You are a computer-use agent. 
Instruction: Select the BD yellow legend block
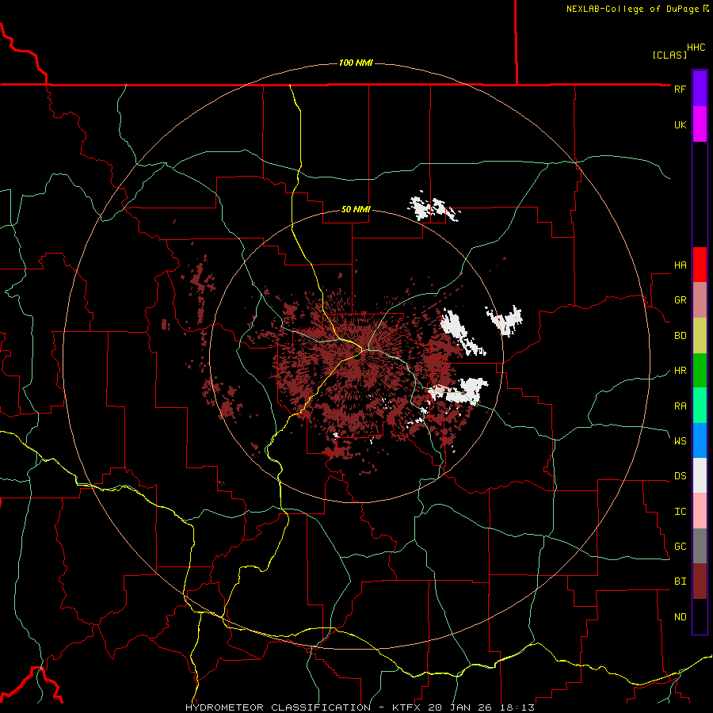[700, 335]
